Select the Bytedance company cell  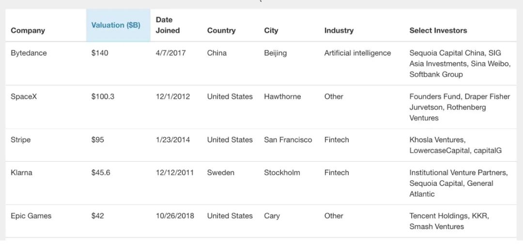click(x=29, y=53)
